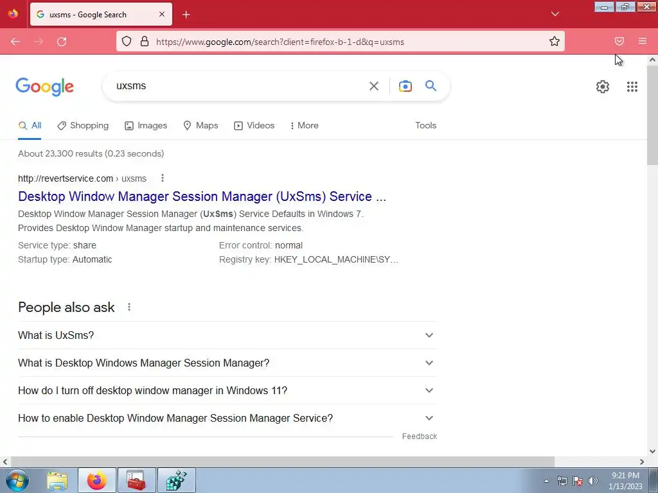Click the horizontal scrollbar thumb

[x=282, y=462]
